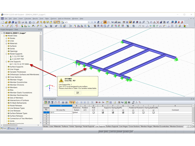Click the Print toolbar icon
The width and height of the screenshot is (195, 146).
tap(23, 22)
